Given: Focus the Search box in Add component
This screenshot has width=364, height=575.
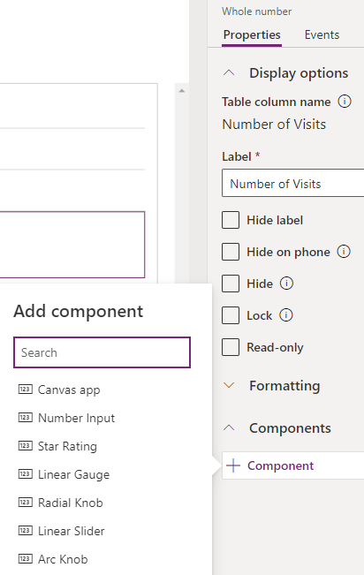Looking at the screenshot, I should [102, 352].
